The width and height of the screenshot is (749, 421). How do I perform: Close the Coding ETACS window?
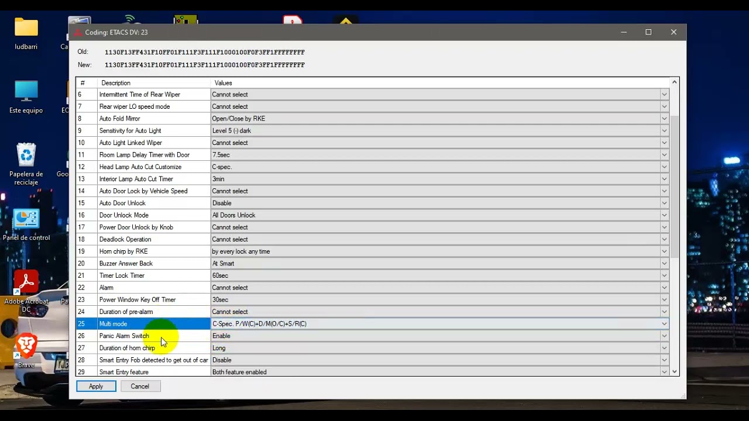(x=674, y=32)
